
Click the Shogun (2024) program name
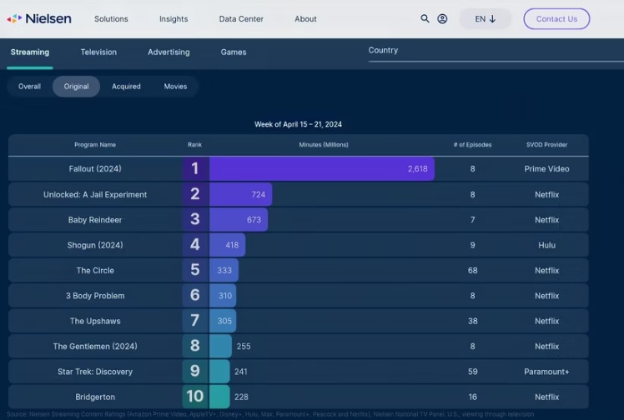95,245
